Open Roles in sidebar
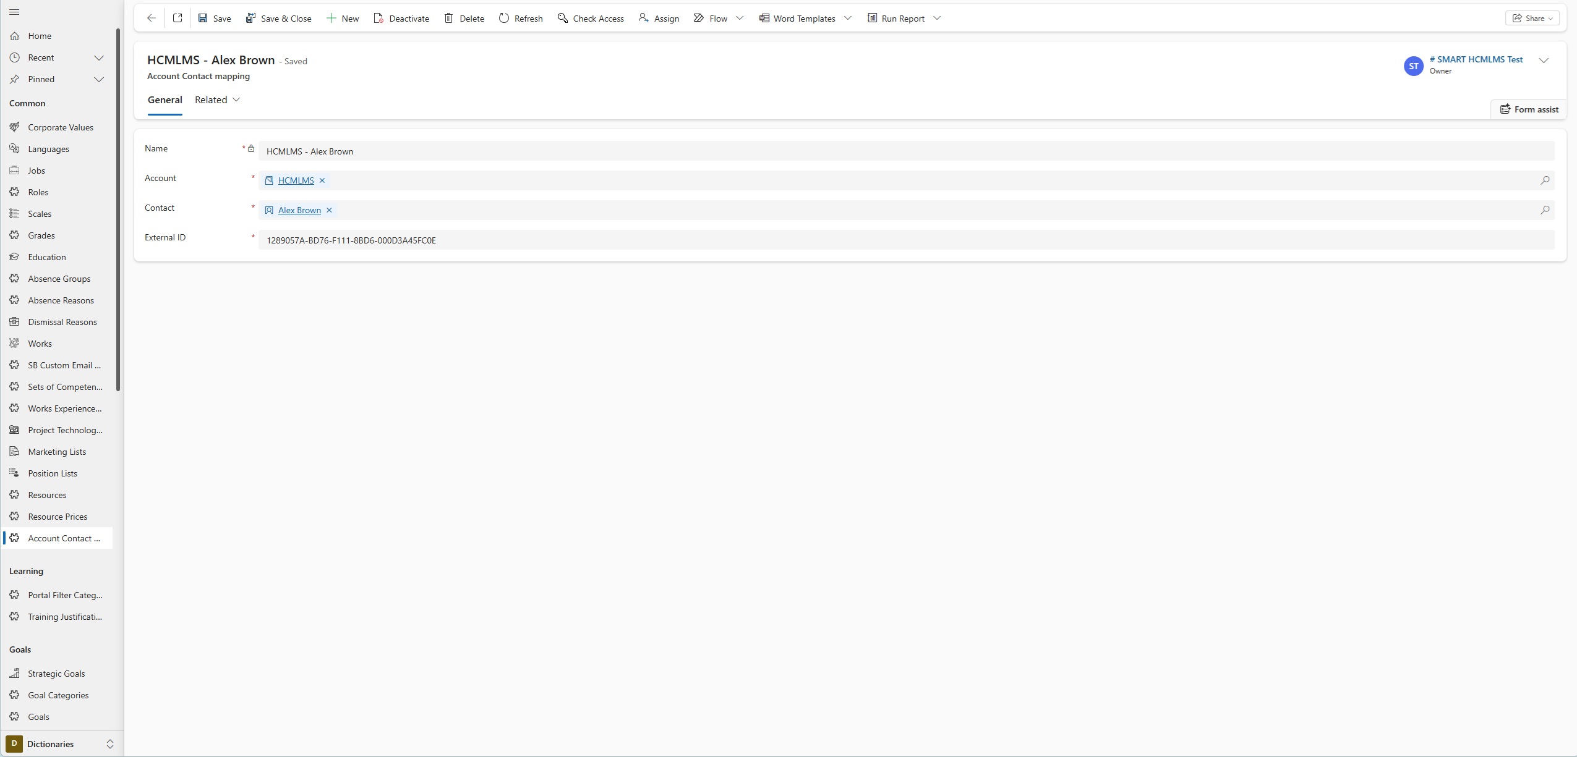The width and height of the screenshot is (1577, 757). (57, 192)
